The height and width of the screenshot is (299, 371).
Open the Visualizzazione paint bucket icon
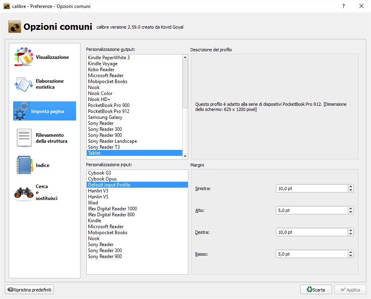click(24, 57)
